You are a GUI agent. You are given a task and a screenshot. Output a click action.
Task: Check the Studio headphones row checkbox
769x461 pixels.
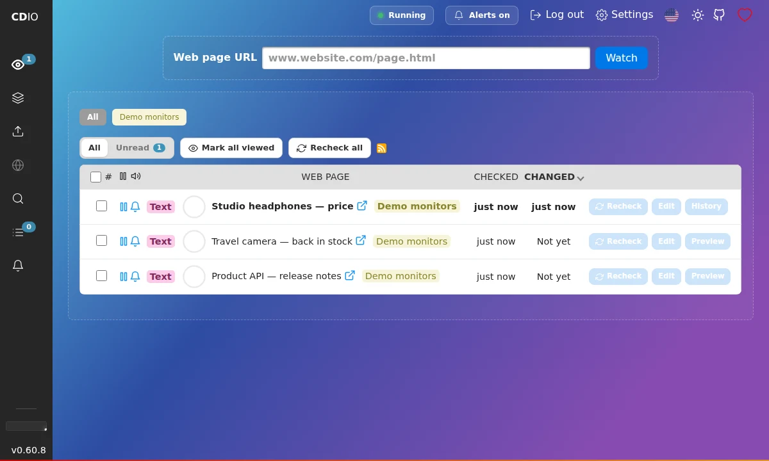click(x=101, y=206)
